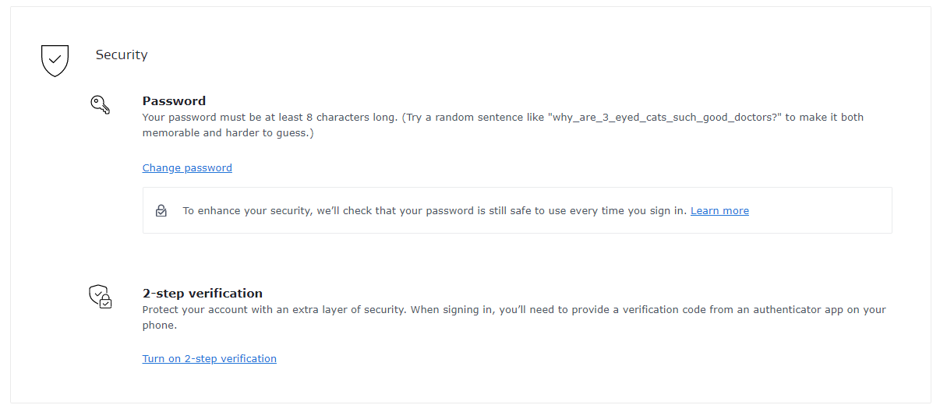Screen dimensions: 940x412
Task: Click the Security section heading
Action: tap(122, 55)
